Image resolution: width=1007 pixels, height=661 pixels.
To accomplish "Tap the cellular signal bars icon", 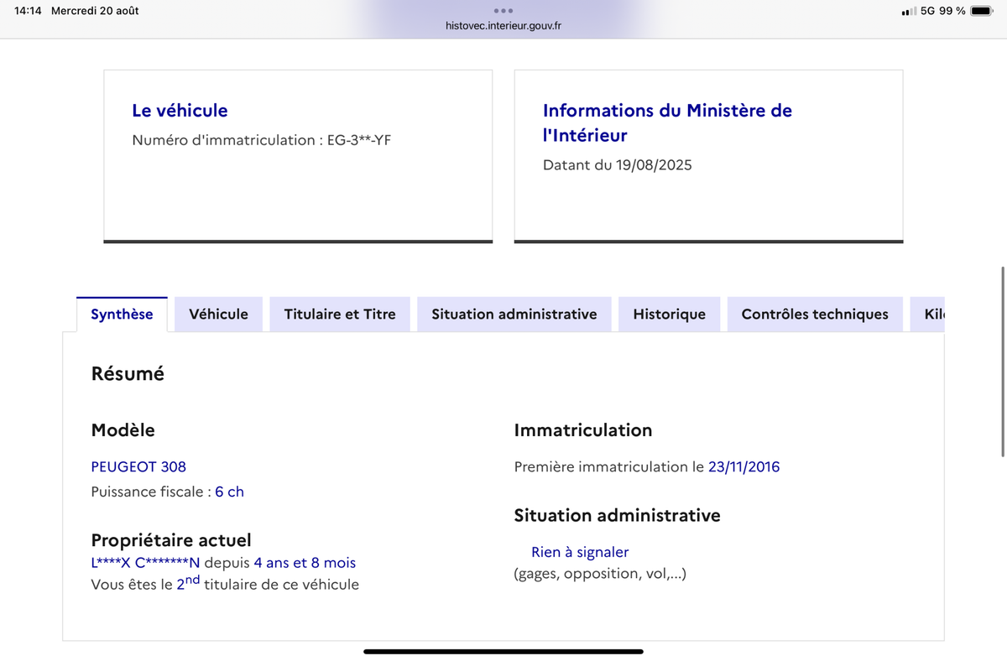I will [909, 12].
